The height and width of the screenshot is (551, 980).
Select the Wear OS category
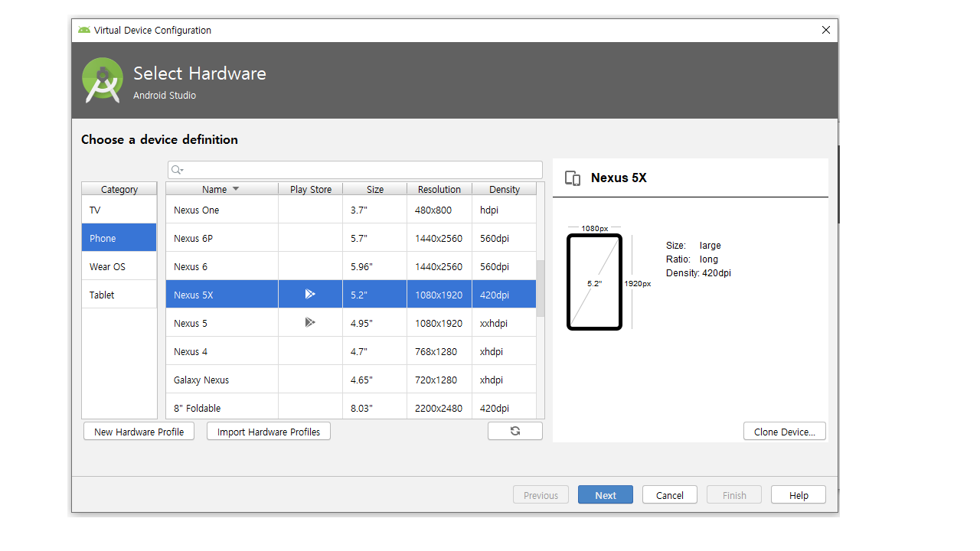pos(119,266)
